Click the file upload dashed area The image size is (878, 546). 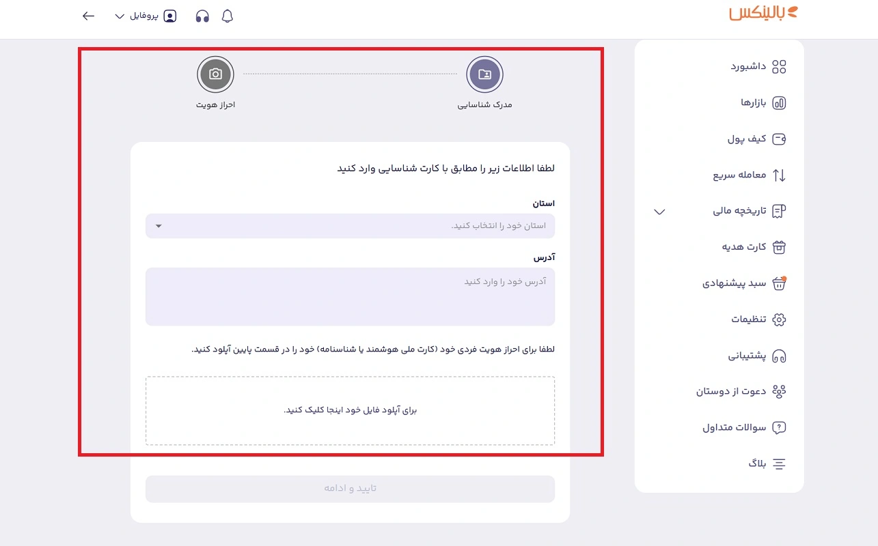350,410
